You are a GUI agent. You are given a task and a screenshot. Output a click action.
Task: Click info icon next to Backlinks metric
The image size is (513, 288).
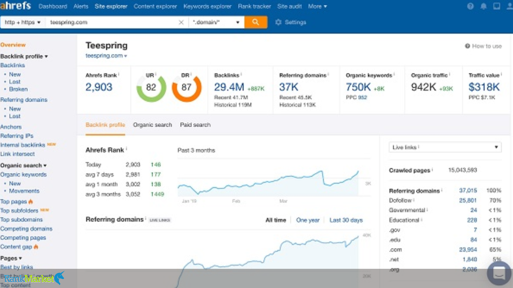tap(242, 74)
